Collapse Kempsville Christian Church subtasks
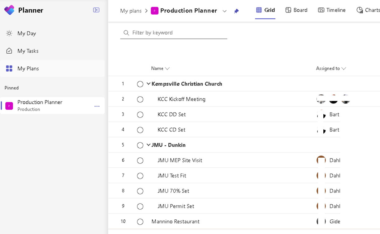 pos(148,84)
